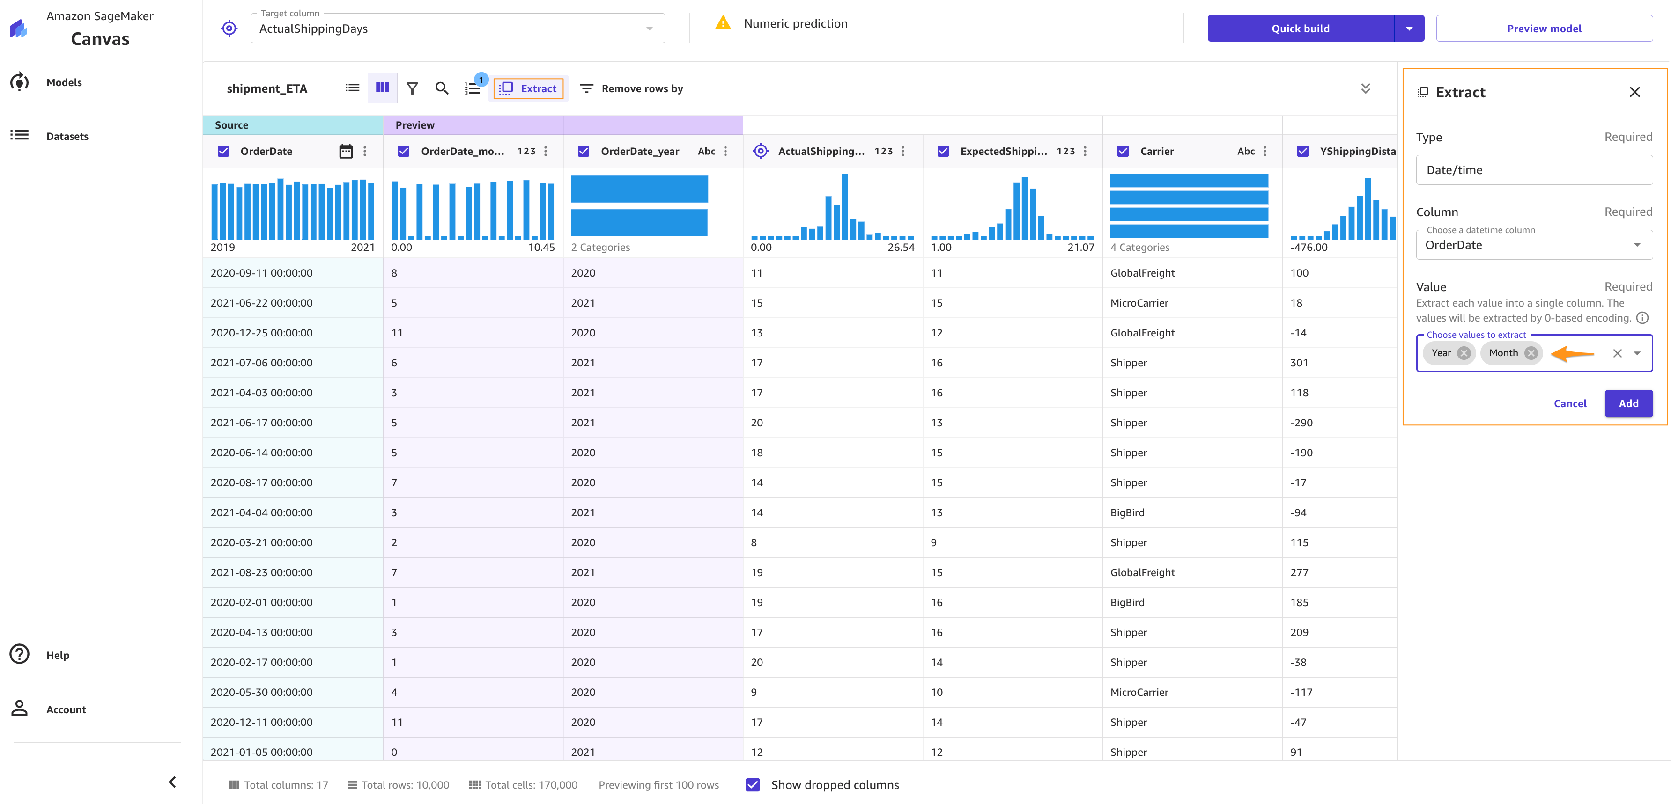Click the Add button
1671x804 pixels.
click(x=1627, y=403)
